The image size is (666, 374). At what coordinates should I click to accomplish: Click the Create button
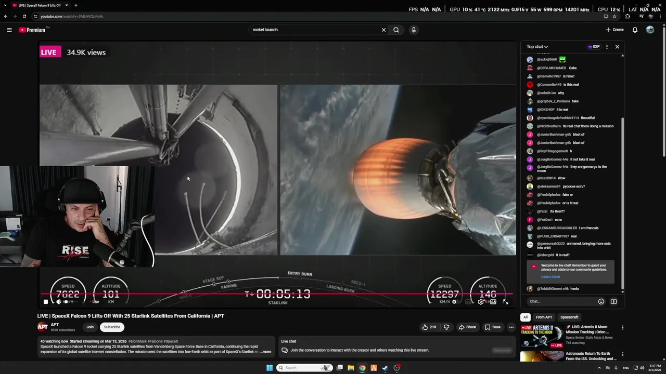(x=614, y=30)
